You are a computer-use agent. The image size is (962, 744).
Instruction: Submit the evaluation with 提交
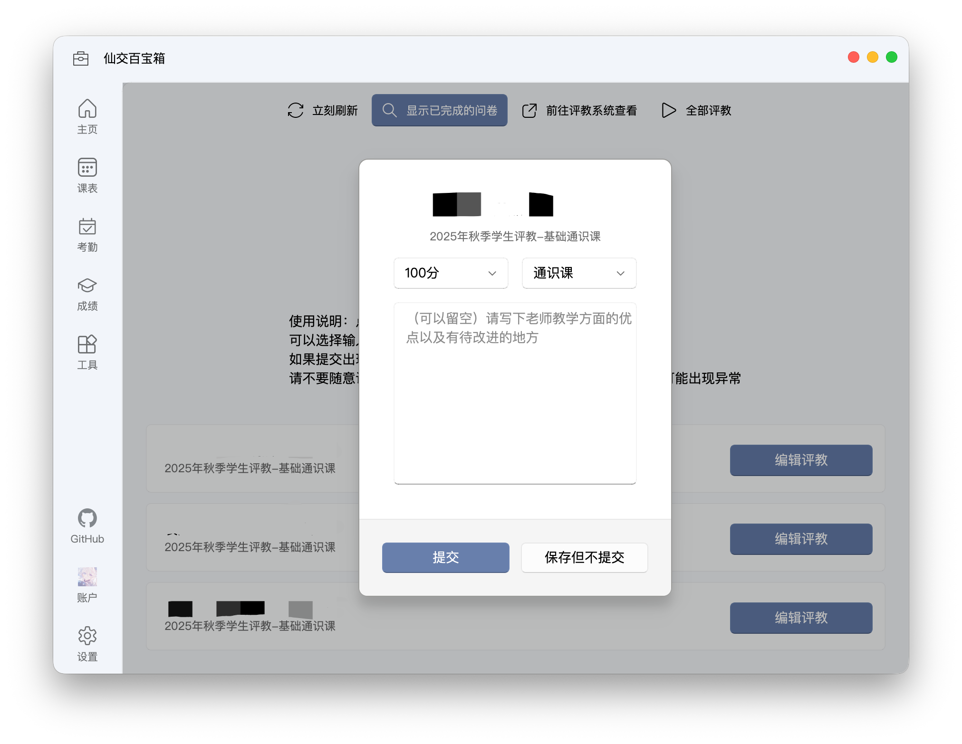[x=445, y=557]
